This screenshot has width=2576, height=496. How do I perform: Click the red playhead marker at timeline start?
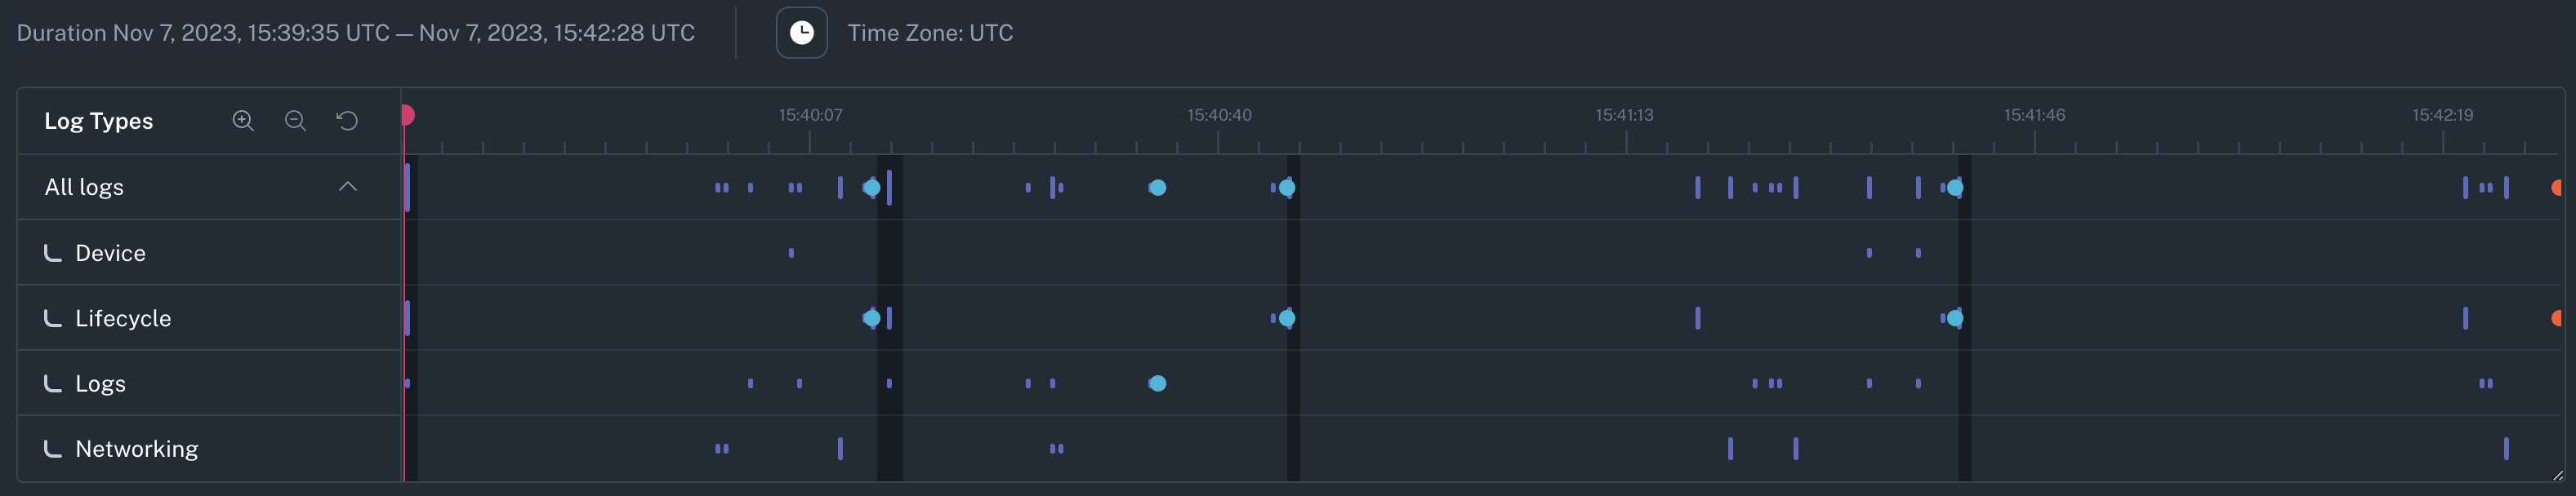point(407,115)
